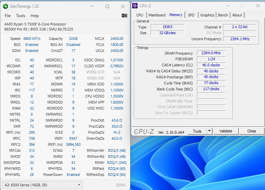Click the CPU VDDIO value 1.3500V
The image size is (265, 190).
[x=117, y=96]
